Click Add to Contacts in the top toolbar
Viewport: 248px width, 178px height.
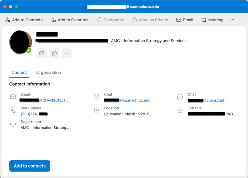(x=24, y=20)
